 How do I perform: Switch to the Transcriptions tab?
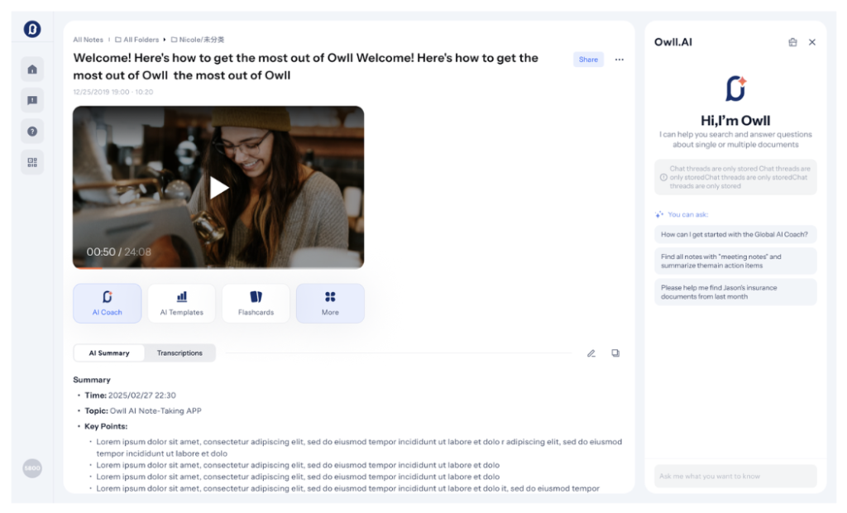[x=179, y=353]
